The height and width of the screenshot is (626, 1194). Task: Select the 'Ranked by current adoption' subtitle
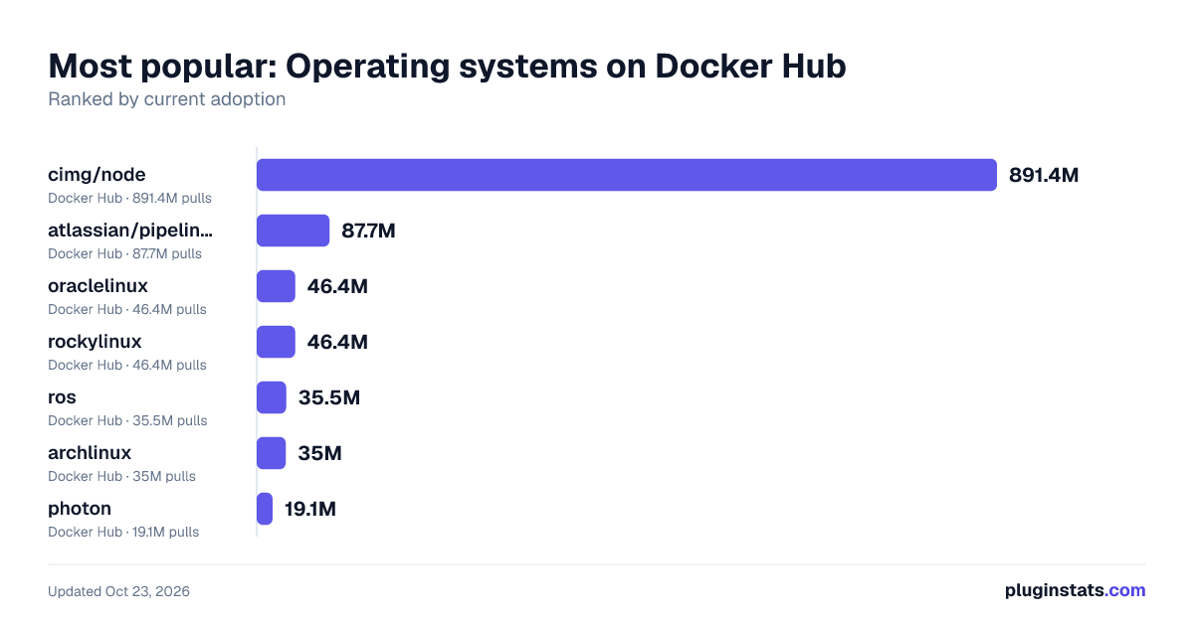(167, 99)
